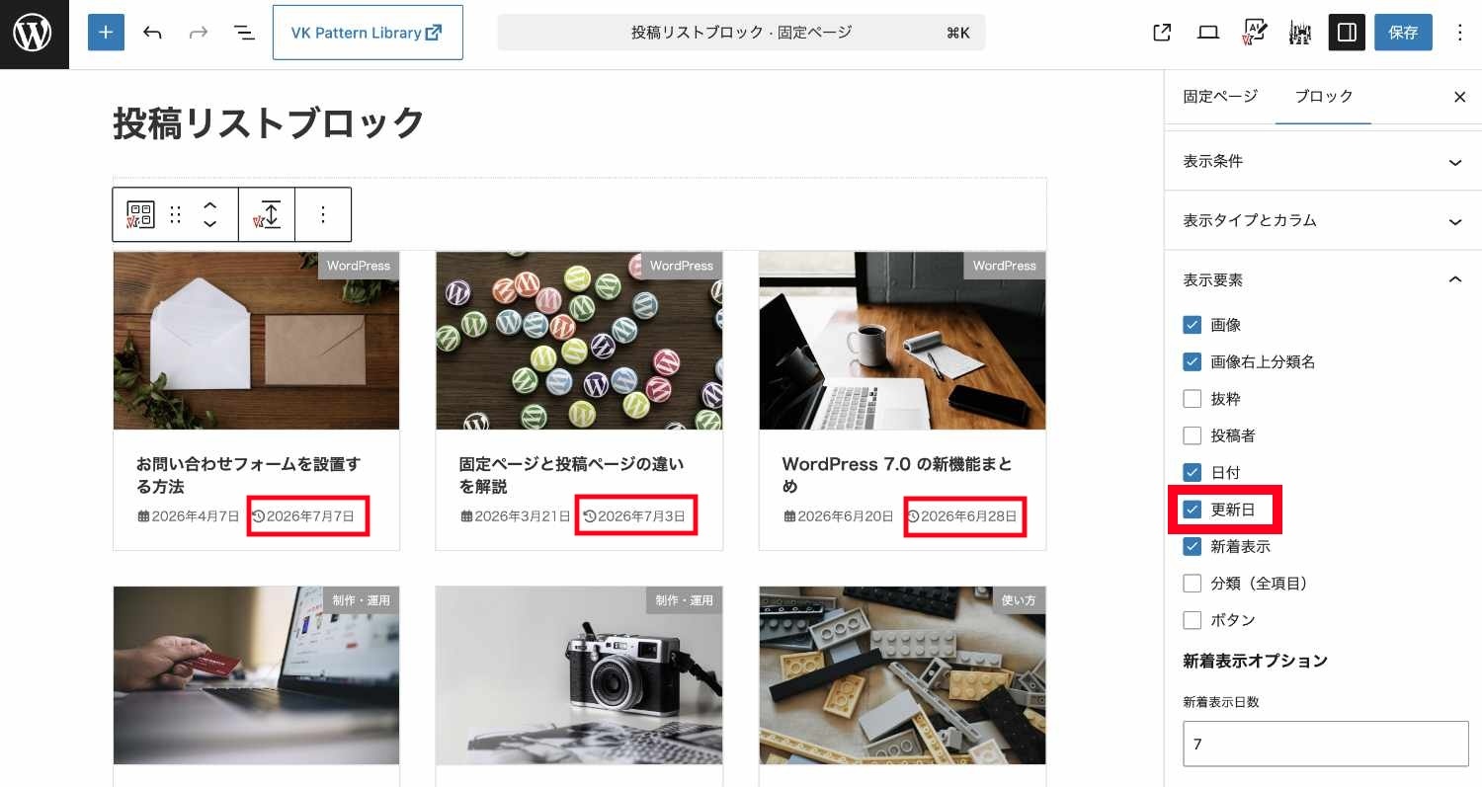
Task: Enable the 抜粋 checkbox
Action: click(x=1193, y=399)
